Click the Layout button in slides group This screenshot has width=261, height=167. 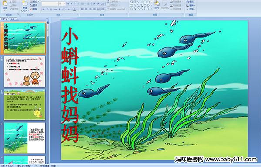[x=34, y=2]
